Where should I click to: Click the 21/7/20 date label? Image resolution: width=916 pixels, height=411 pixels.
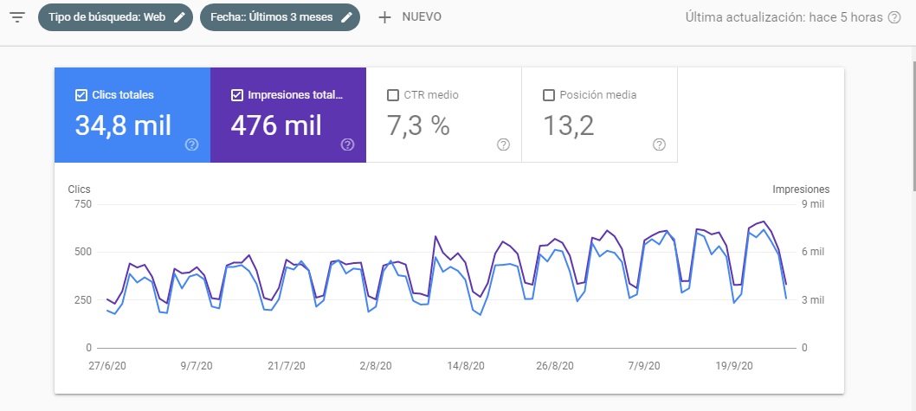tap(287, 366)
